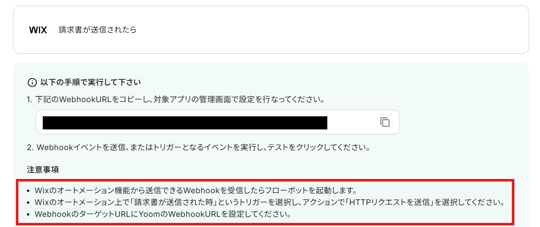Click the step number 2. in the instructions

coord(31,147)
